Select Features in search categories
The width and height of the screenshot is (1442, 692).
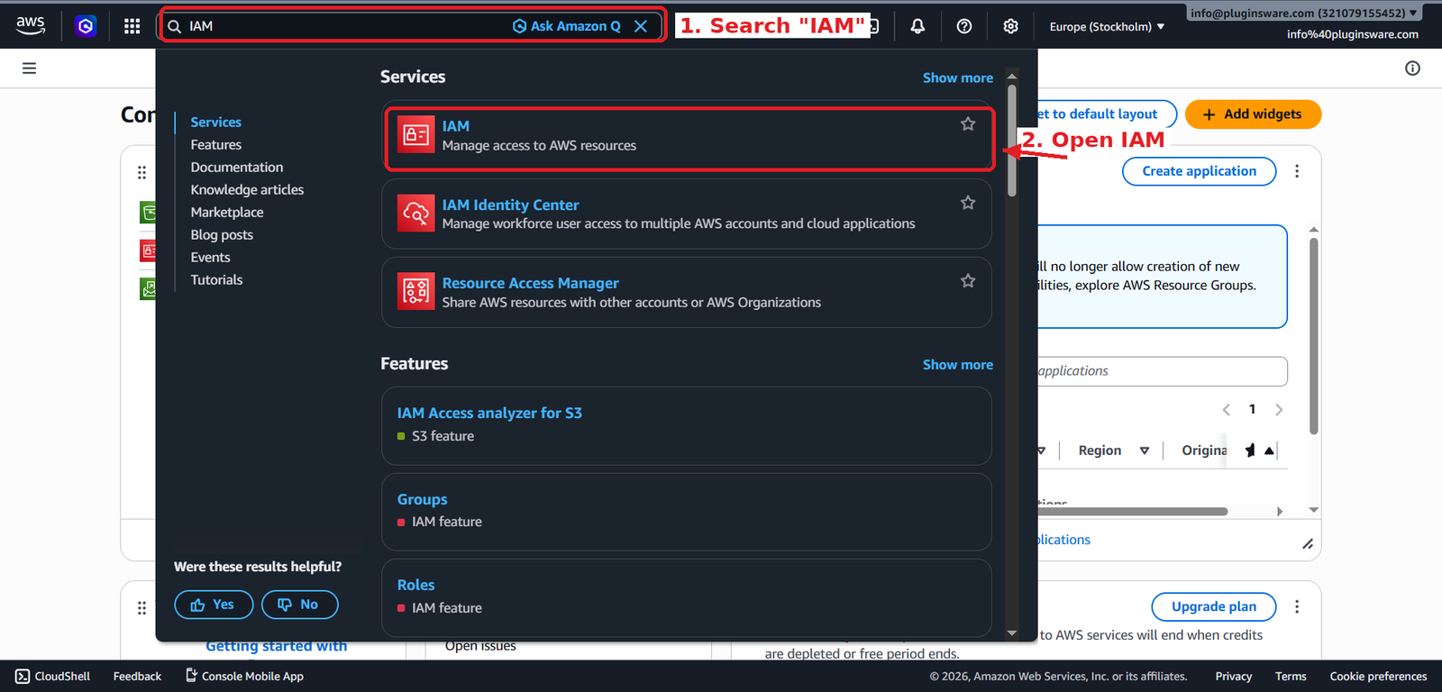tap(216, 145)
